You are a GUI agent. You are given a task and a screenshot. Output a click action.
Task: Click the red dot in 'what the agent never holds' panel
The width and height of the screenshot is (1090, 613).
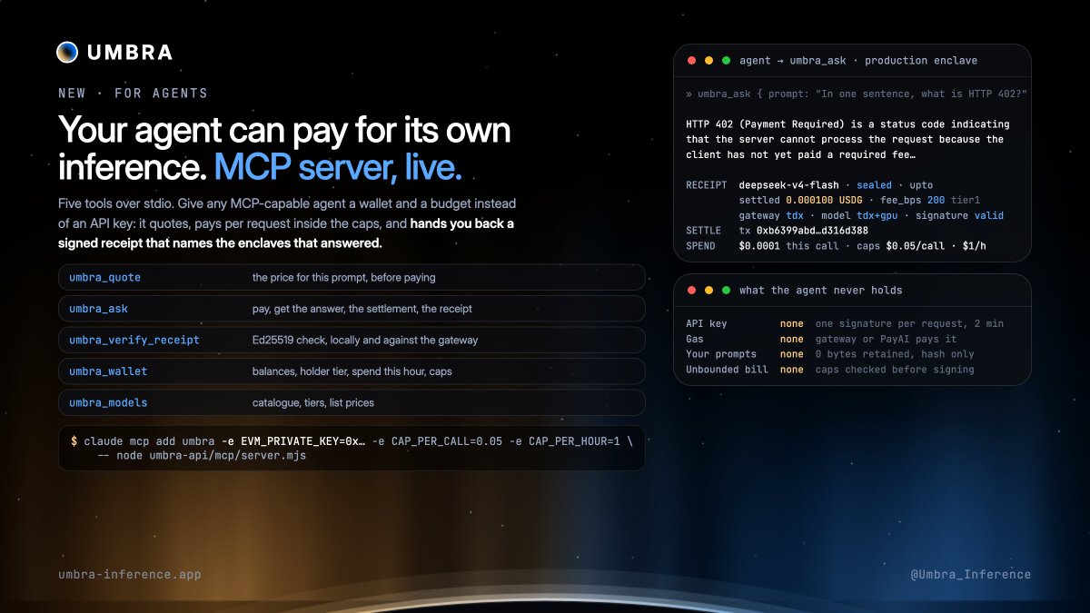pyautogui.click(x=691, y=291)
